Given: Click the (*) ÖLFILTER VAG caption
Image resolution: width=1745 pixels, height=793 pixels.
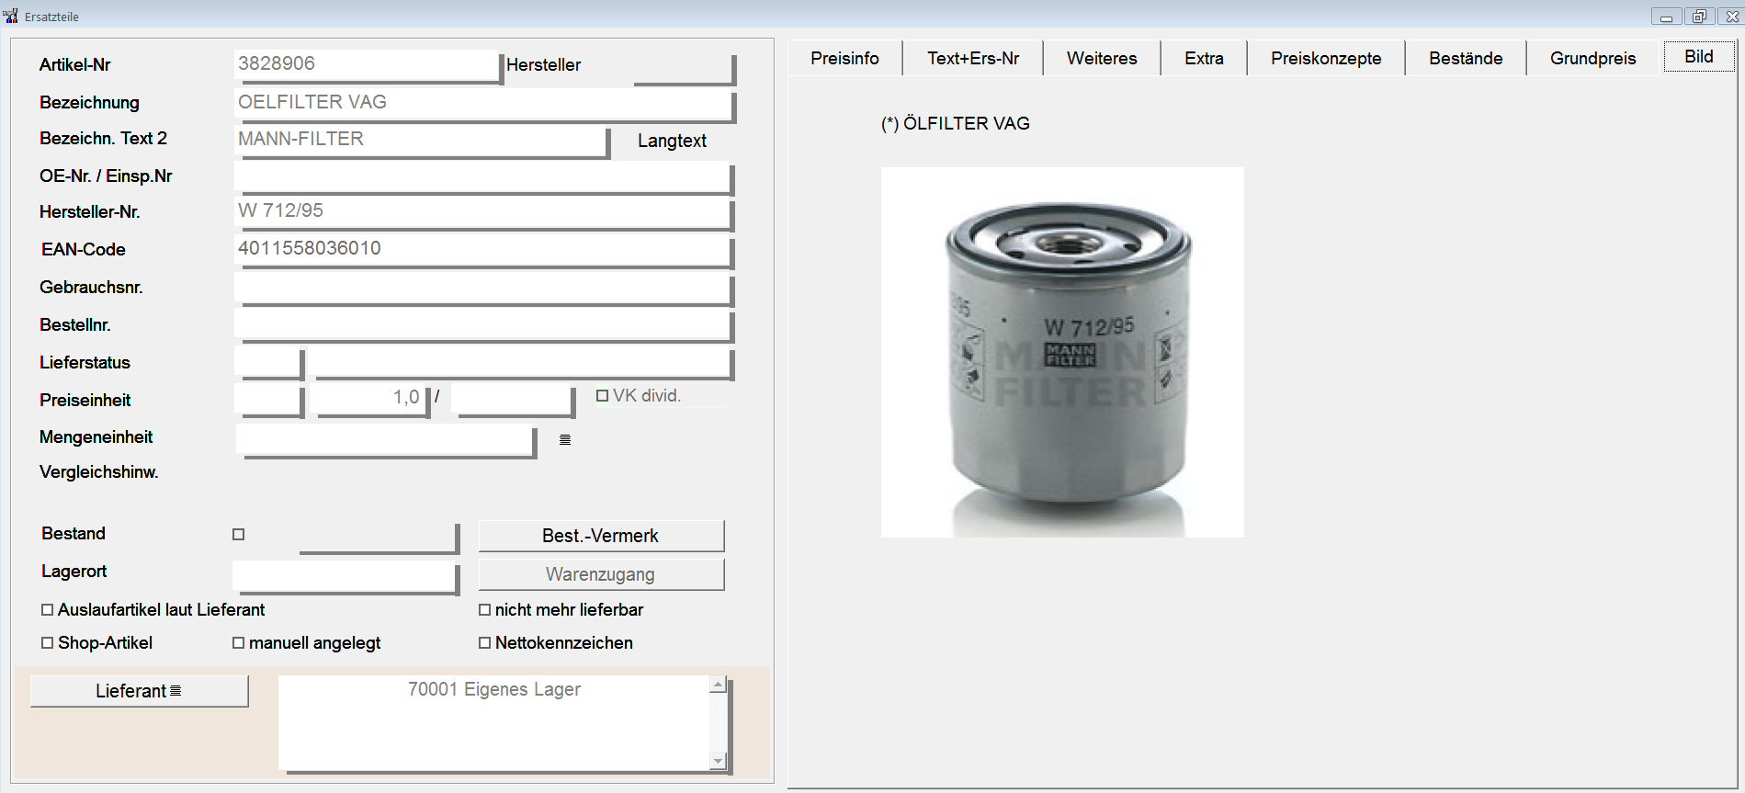Looking at the screenshot, I should click(x=956, y=123).
